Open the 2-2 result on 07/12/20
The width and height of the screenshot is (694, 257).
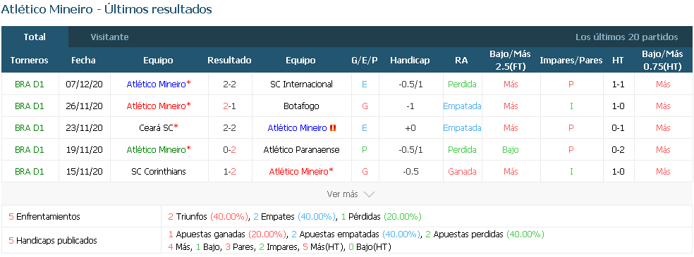pyautogui.click(x=229, y=84)
